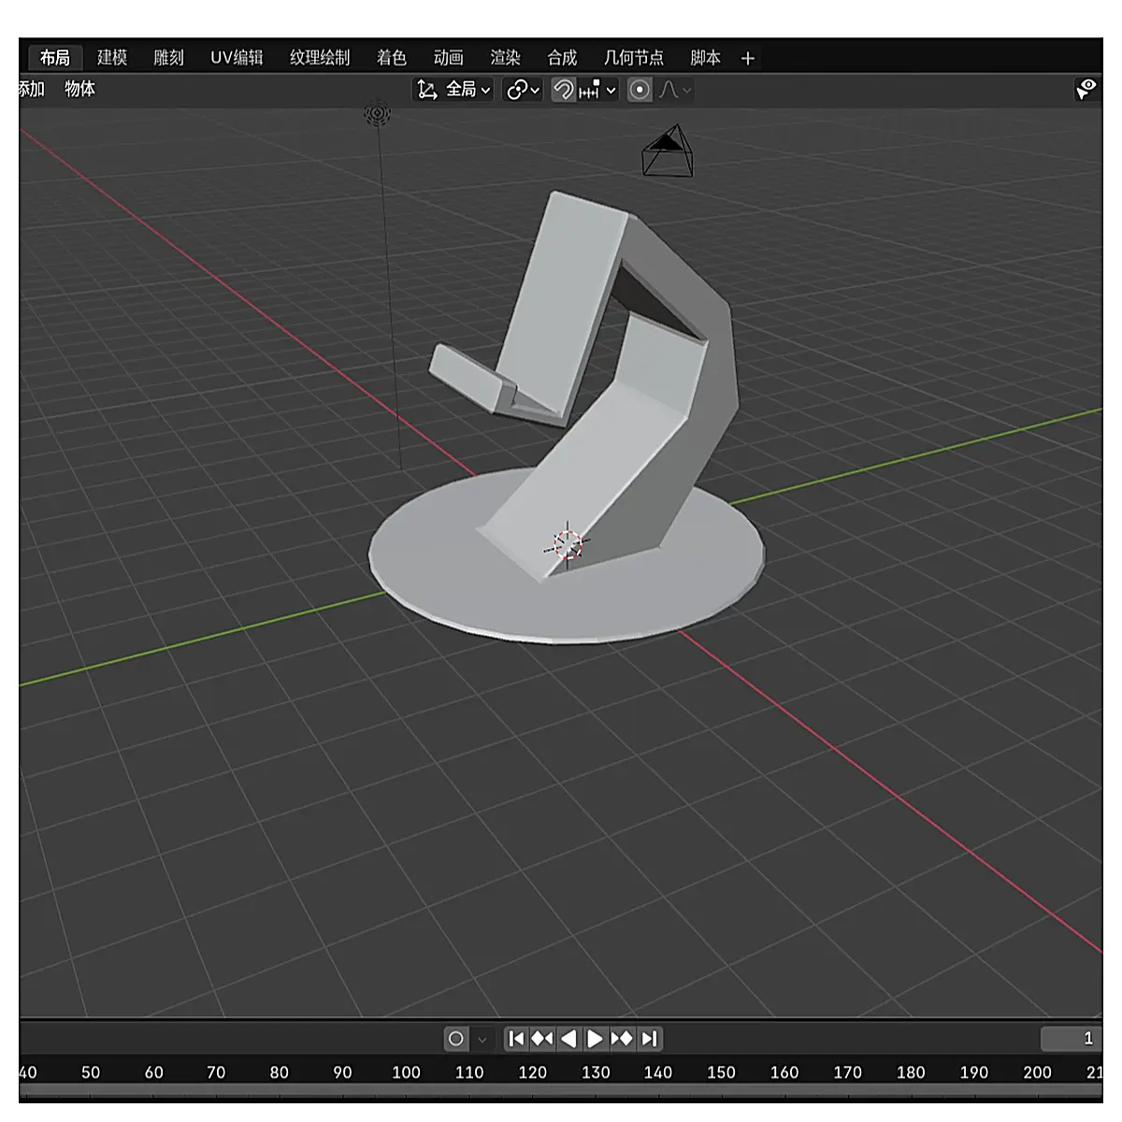Open the viewport object visibility eye menu

tap(1086, 90)
